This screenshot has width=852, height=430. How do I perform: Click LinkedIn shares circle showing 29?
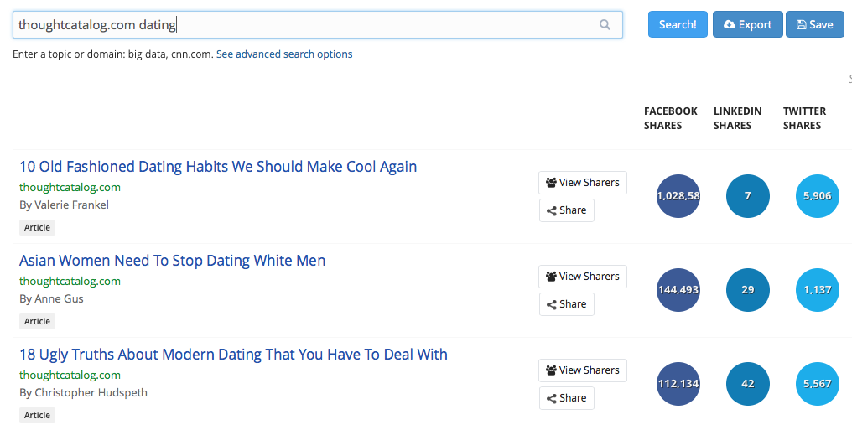pos(747,290)
